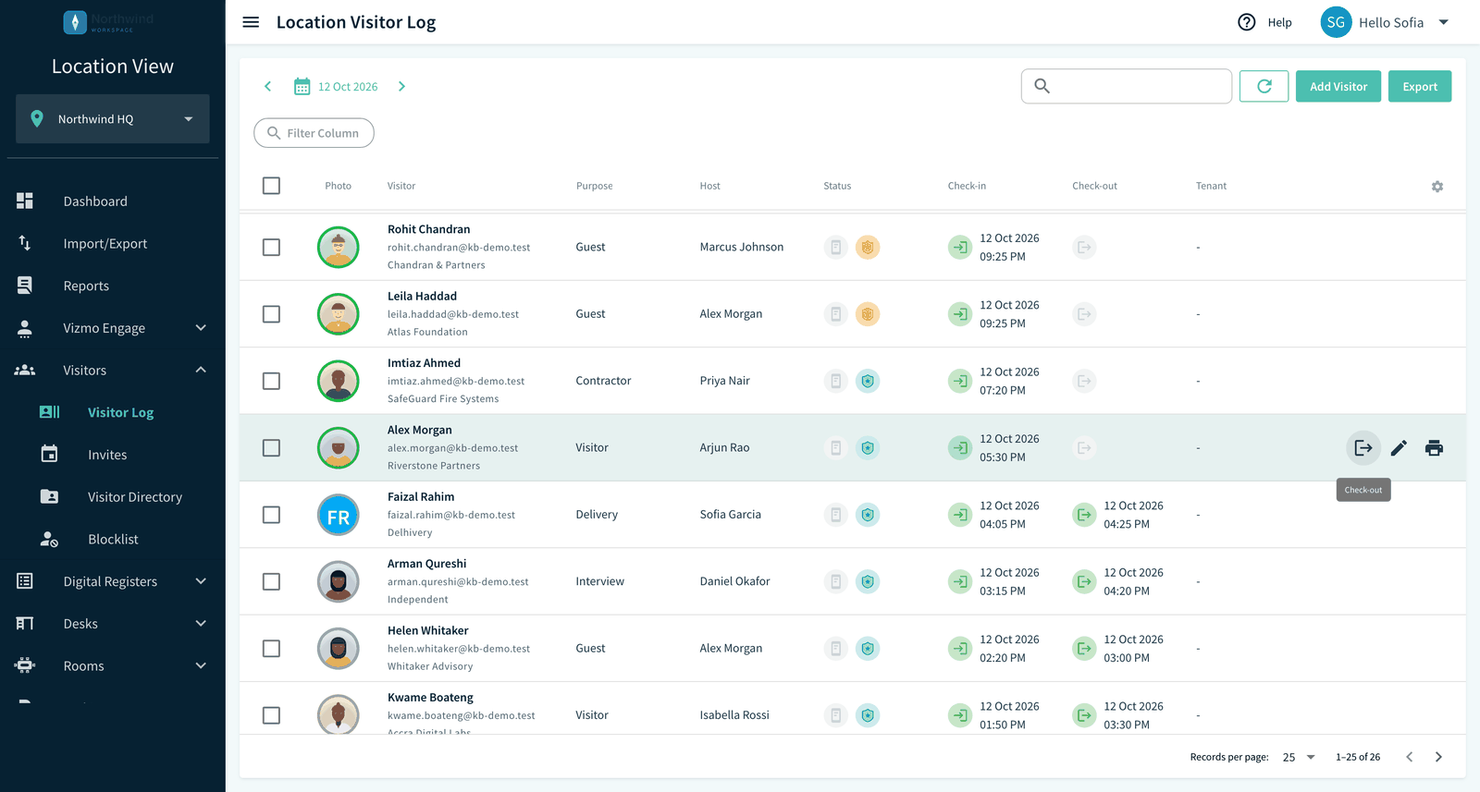Focus the visitor search field
The image size is (1480, 792).
[x=1127, y=86]
